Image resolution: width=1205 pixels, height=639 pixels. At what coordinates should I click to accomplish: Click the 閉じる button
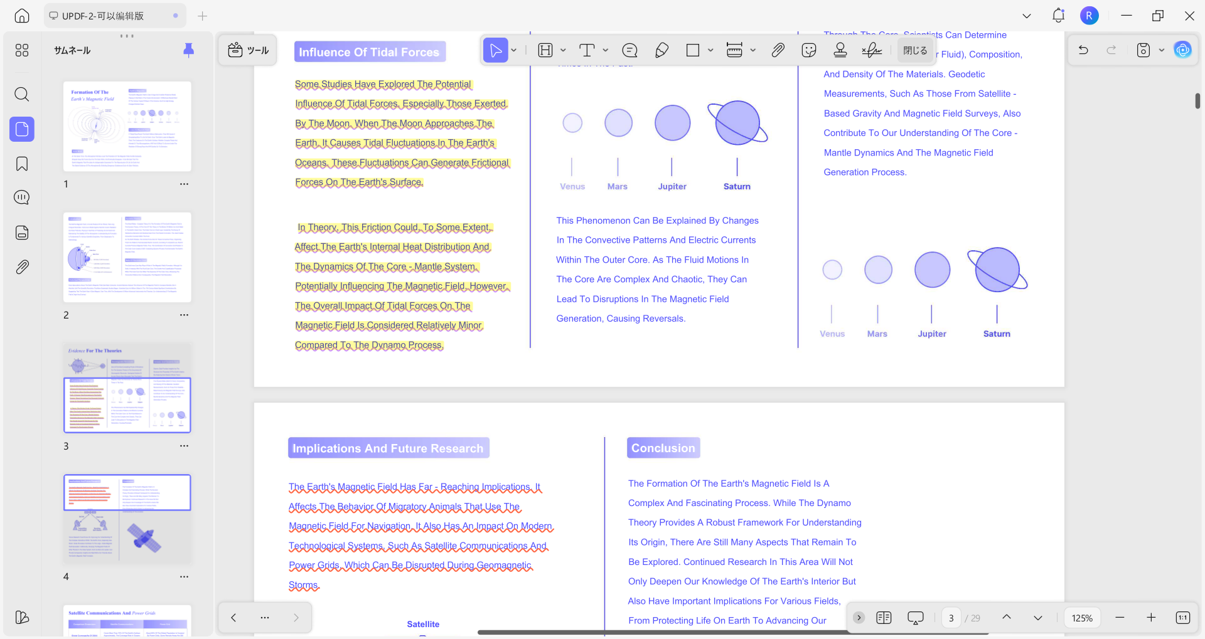[915, 50]
